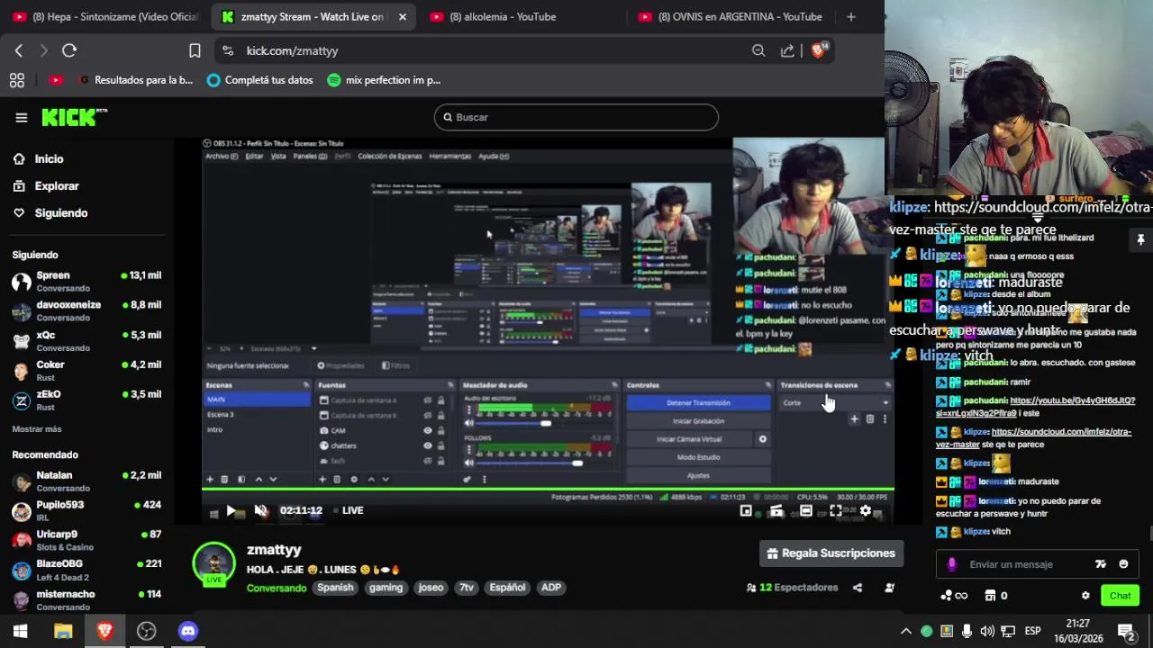The height and width of the screenshot is (648, 1153).
Task: Toggle theater mode on the player
Action: coord(806,510)
